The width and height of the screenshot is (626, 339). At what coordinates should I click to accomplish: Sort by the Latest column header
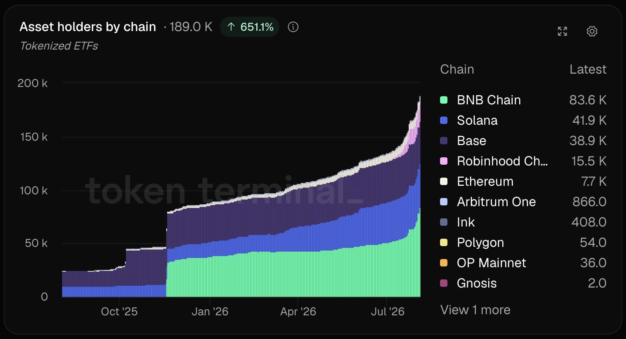[588, 69]
